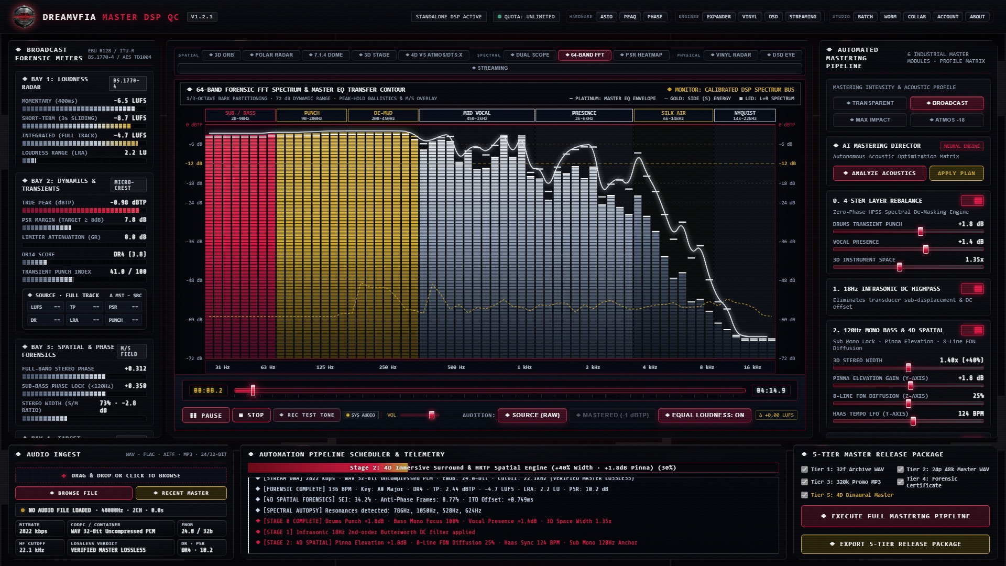Adjust 3D Stereo Width slider
The image size is (1006, 566).
coord(909,368)
